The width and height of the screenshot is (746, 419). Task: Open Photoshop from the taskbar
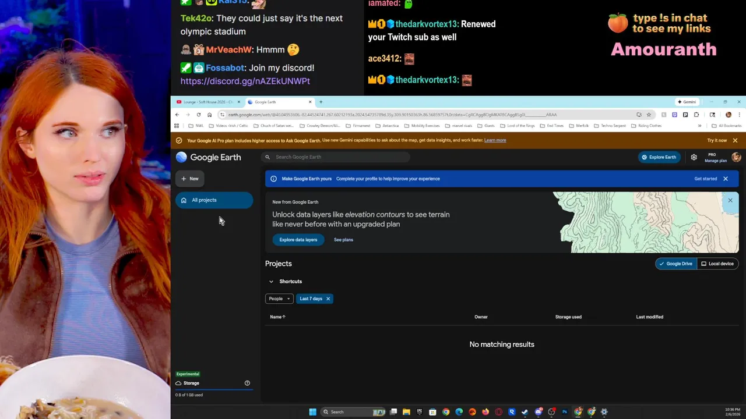(565, 412)
